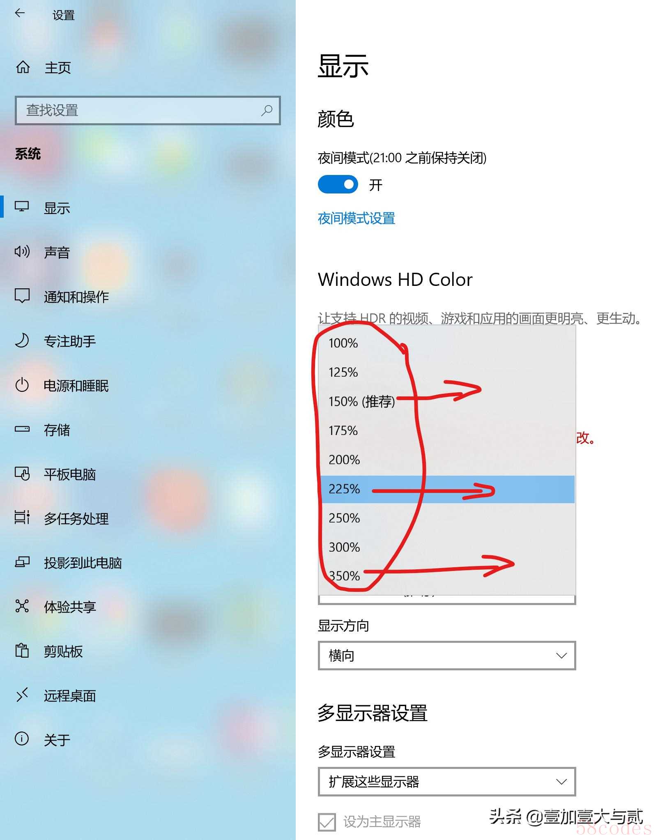Viewport: 658px width, 840px height.
Task: Click the back arrow icon in Settings
Action: click(x=20, y=13)
